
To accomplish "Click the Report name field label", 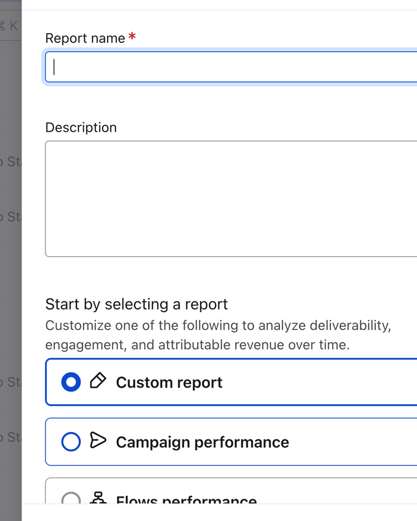I will click(85, 38).
